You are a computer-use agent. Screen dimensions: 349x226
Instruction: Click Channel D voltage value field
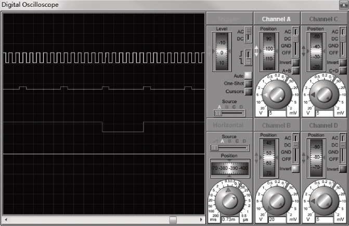[x=324, y=220]
